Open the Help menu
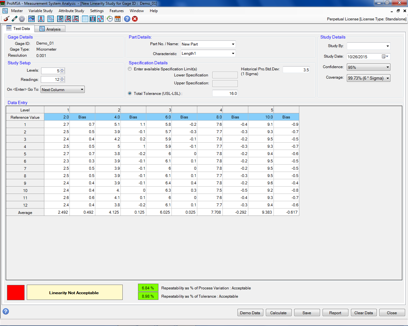This screenshot has width=408, height=326. [154, 11]
